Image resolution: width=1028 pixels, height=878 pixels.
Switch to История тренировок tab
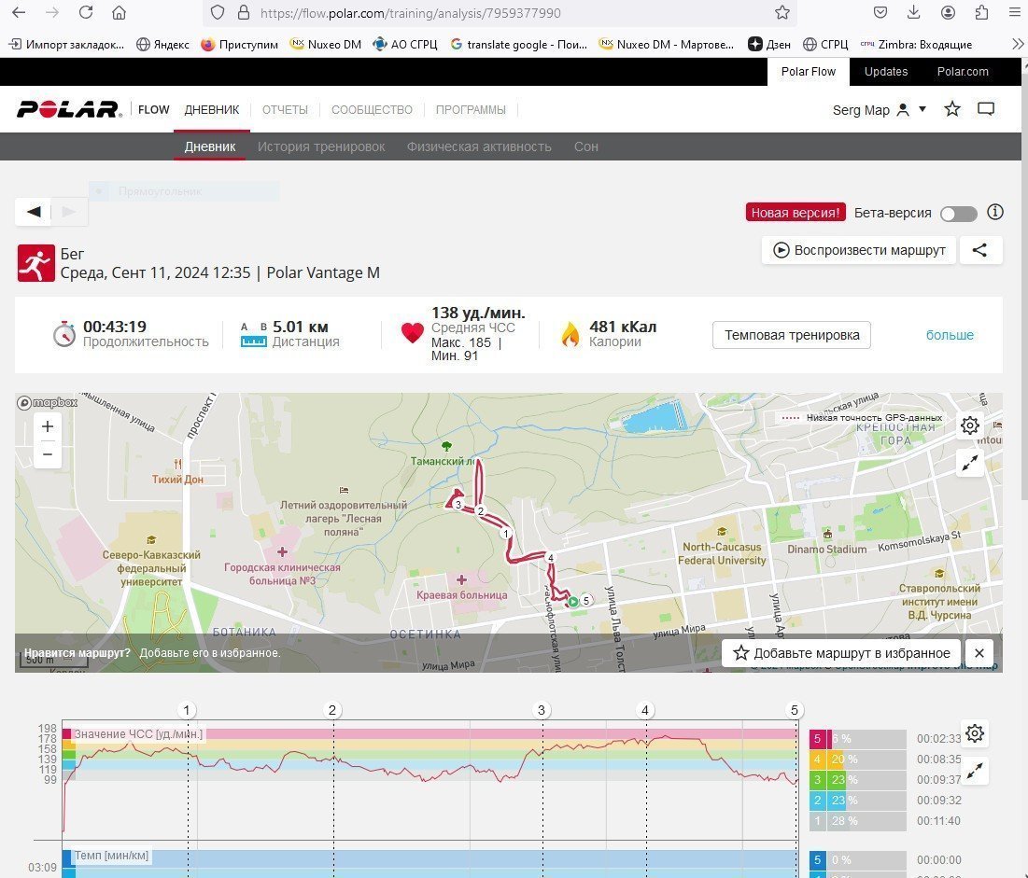[x=321, y=146]
